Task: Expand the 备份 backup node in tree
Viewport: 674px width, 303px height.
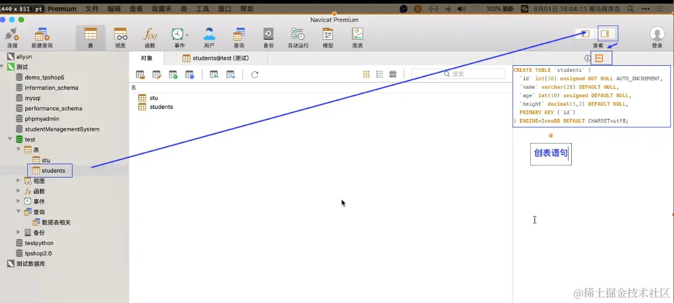Action: click(19, 232)
